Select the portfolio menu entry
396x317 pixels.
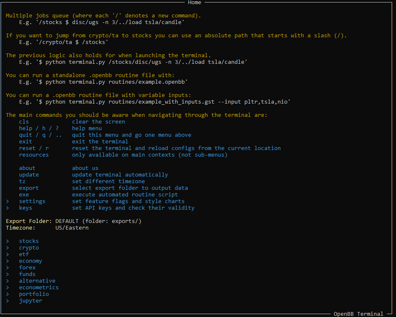(34, 294)
